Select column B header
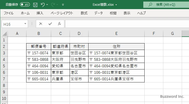Screen dimensions: 189x104 pos(39,34)
